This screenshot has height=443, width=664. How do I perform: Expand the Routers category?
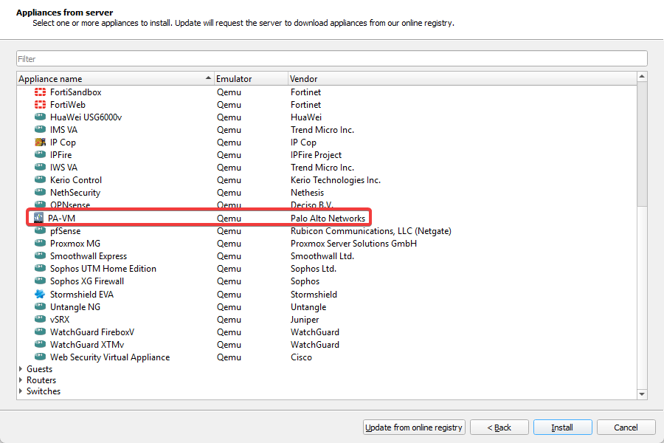pos(21,380)
